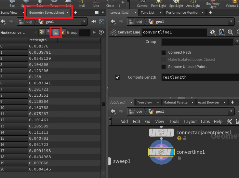Show detail attributes in spreadsheet
The width and height of the screenshot is (239, 178).
[63, 32]
